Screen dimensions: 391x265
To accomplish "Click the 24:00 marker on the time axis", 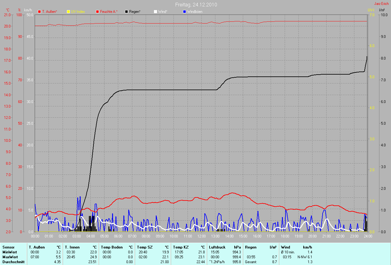I will point(367,236).
